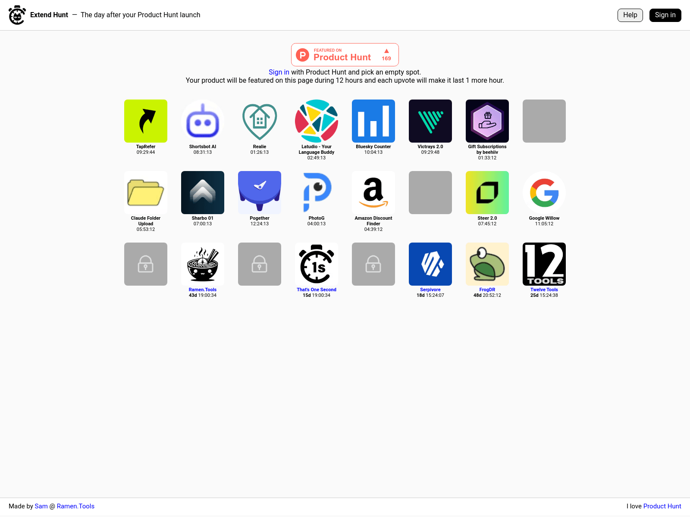690x517 pixels.
Task: Click a locked empty slot placeholder
Action: (x=145, y=264)
